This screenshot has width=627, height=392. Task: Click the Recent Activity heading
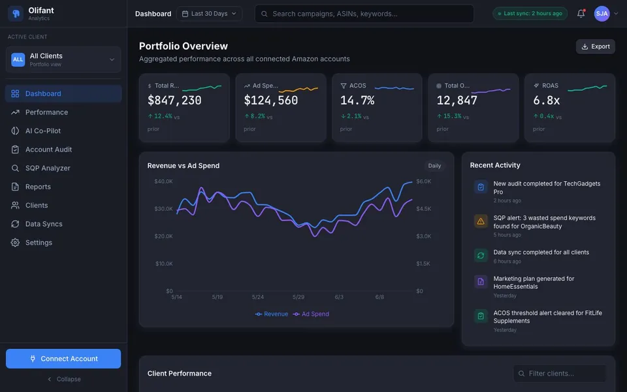click(495, 165)
